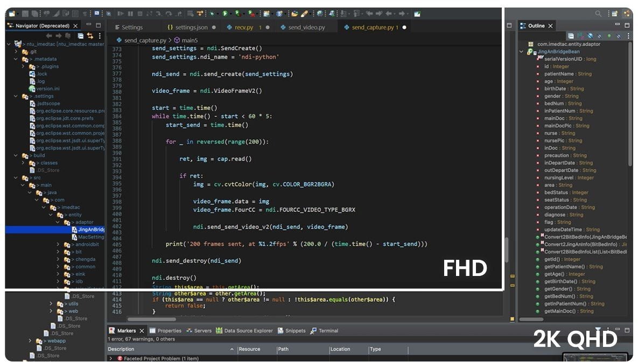Toggle Hide Fields in Outline toolbar
The width and height of the screenshot is (638, 362).
[590, 36]
